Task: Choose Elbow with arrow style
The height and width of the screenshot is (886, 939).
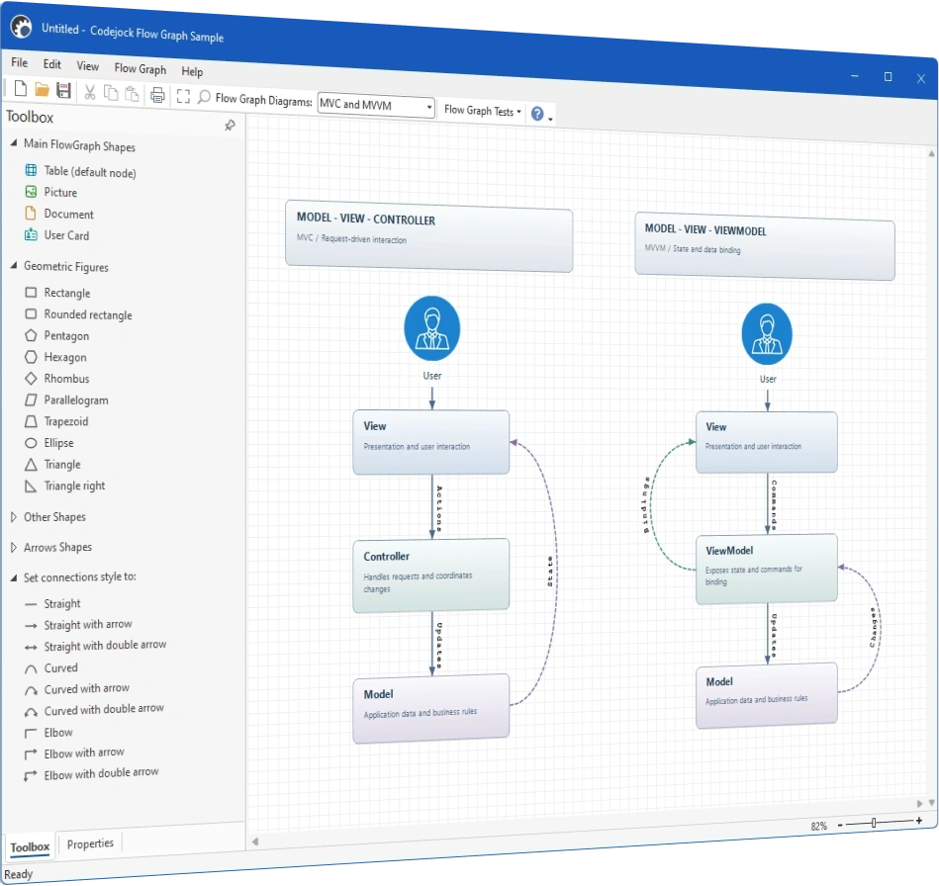Action: click(x=74, y=753)
